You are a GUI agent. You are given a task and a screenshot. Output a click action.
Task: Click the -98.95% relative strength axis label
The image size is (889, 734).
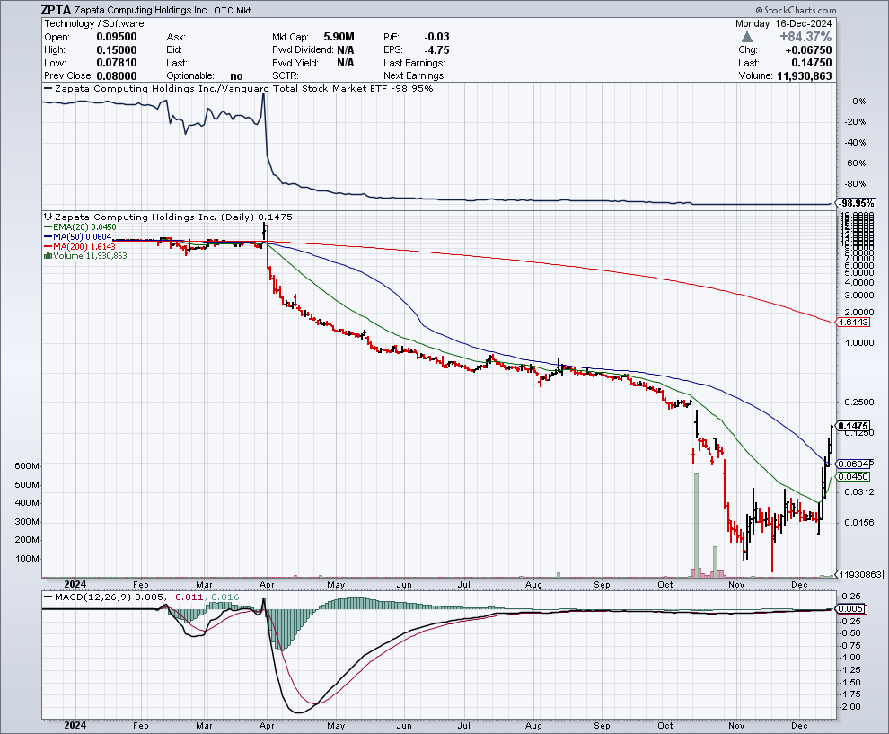tap(858, 203)
